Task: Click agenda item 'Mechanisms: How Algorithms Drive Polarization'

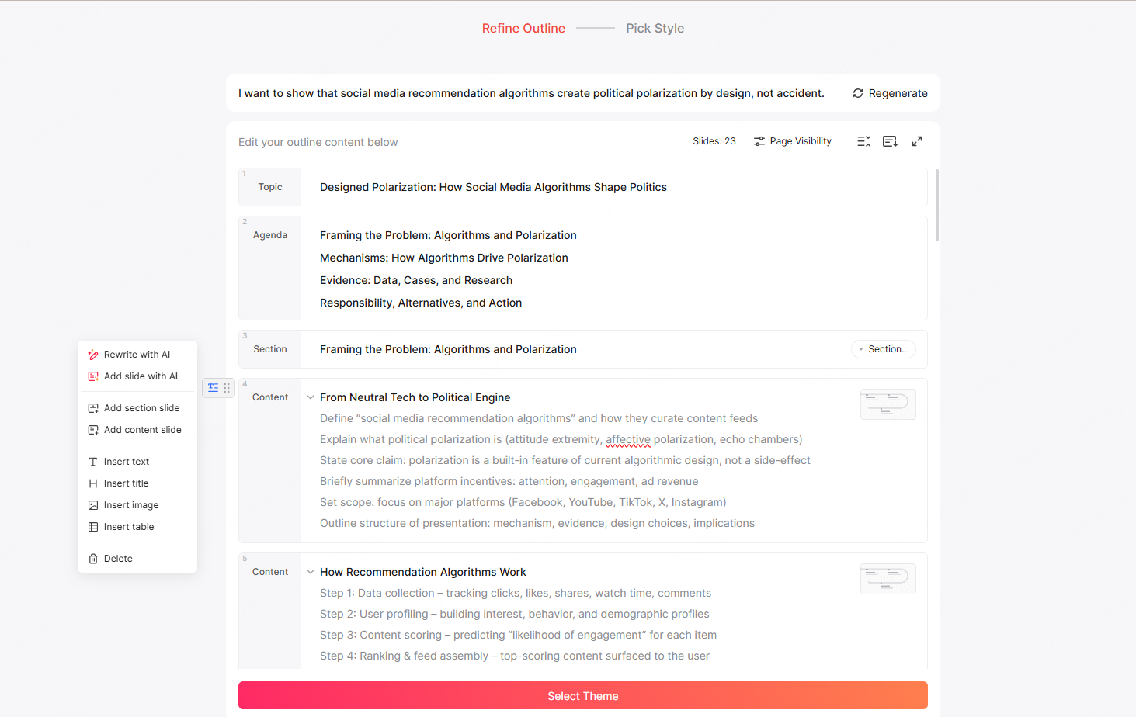Action: 444,258
